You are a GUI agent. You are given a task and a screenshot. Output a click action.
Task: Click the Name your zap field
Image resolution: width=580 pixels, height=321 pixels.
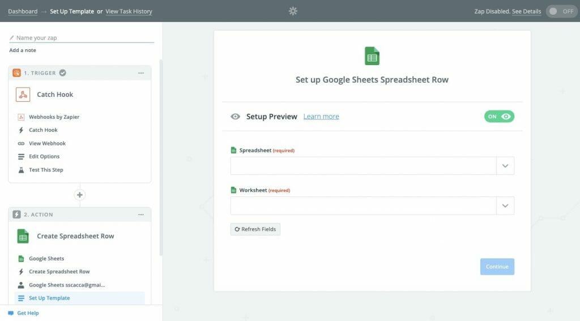coord(82,38)
